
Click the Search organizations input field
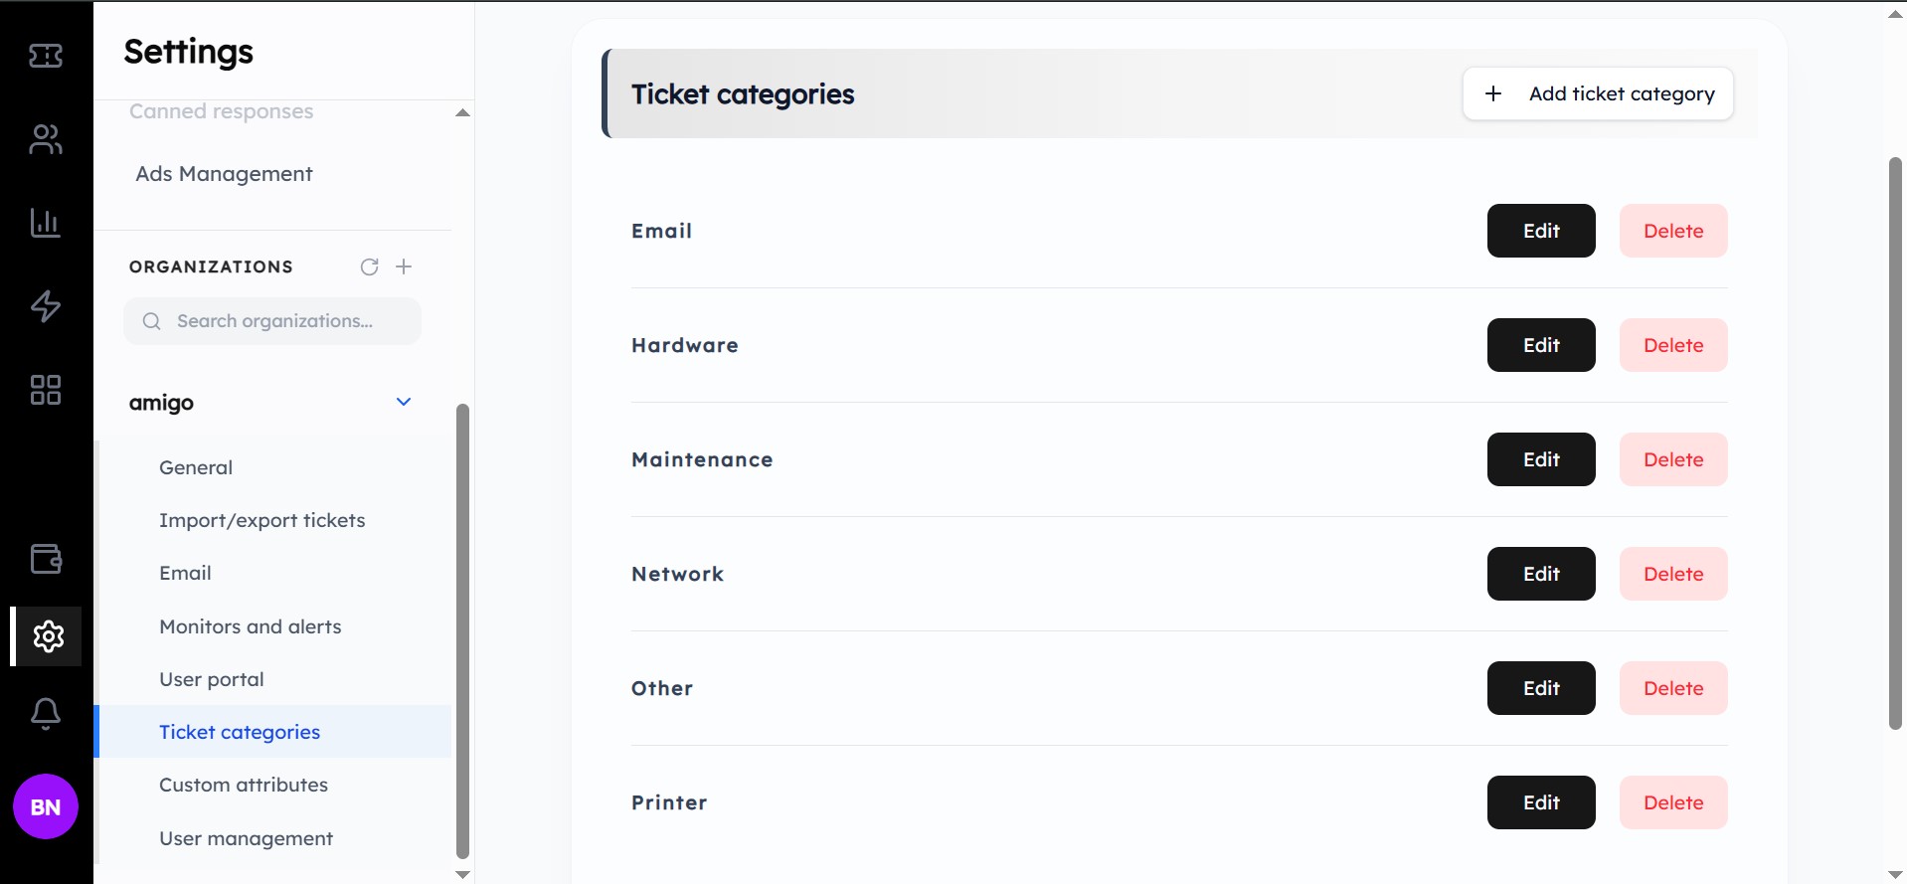pos(272,320)
